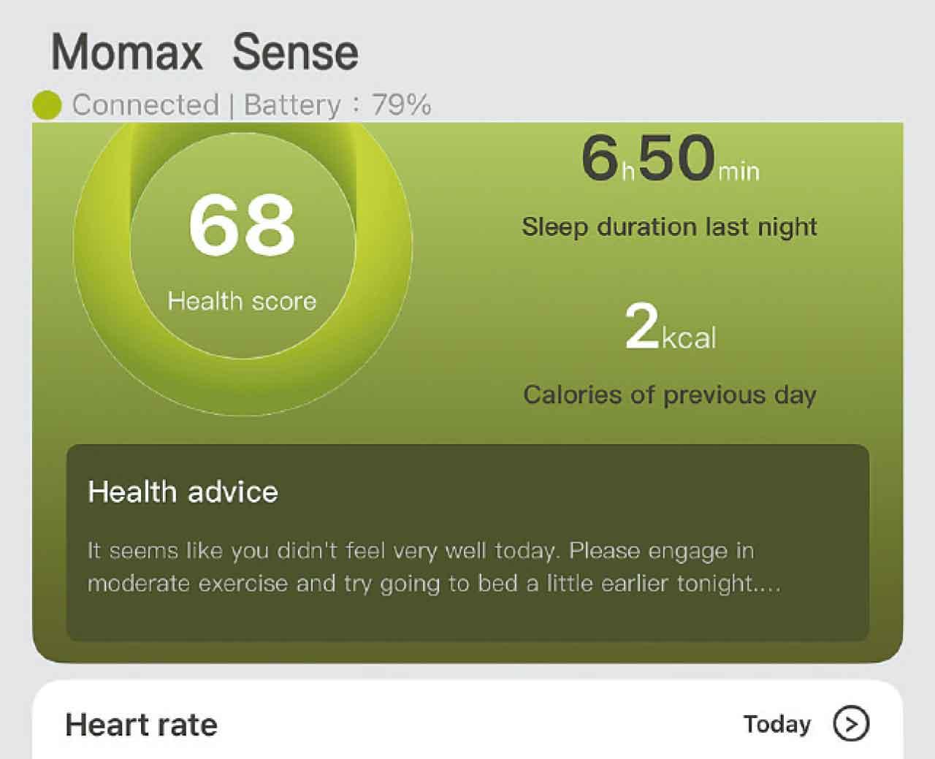
Task: Open the 2kcal calories value
Action: [669, 328]
